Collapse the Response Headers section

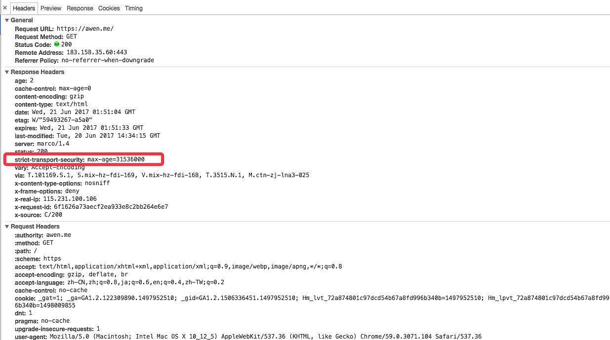[x=7, y=72]
